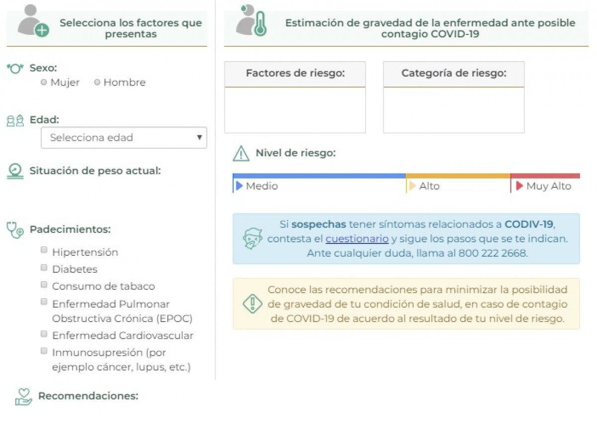Viewport: 597px width, 424px height.
Task: Check the Hipertensión checkbox
Action: tap(44, 250)
